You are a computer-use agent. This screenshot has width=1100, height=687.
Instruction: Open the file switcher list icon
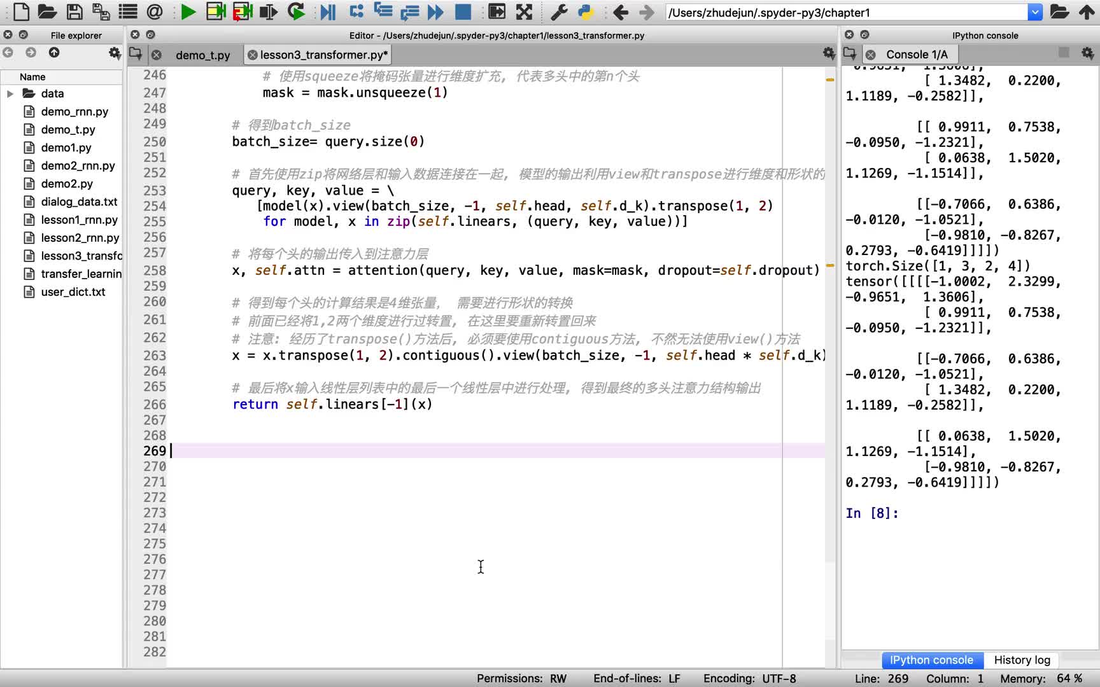coord(128,11)
